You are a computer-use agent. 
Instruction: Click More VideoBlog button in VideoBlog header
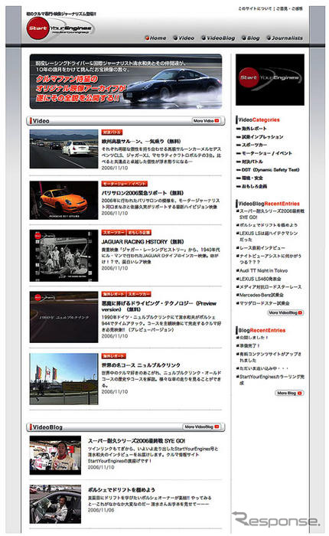(201, 427)
